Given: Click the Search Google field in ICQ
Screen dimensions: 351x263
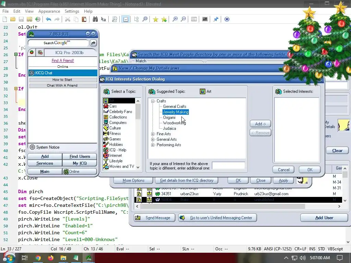Looking at the screenshot, I should pos(58,43).
